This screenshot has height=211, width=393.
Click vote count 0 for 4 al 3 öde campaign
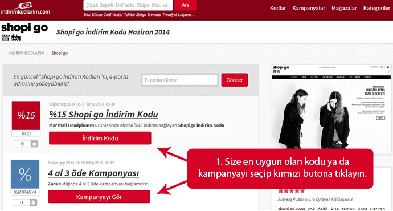click(21, 202)
